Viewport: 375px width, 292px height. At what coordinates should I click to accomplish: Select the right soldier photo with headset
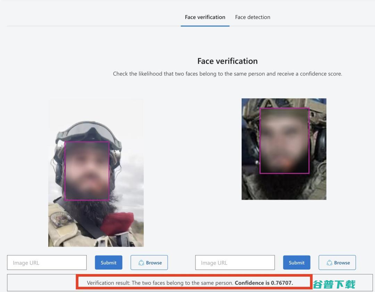pos(284,149)
